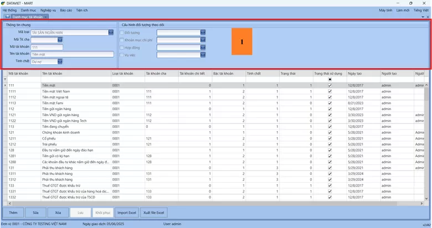Open the tab list arrow at the right of tab strip
The image size is (432, 228).
click(423, 17)
